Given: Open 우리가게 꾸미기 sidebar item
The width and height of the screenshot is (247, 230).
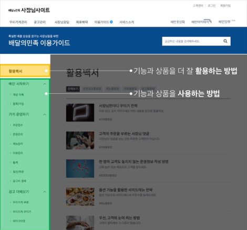Looking at the screenshot, I should pos(22,212).
